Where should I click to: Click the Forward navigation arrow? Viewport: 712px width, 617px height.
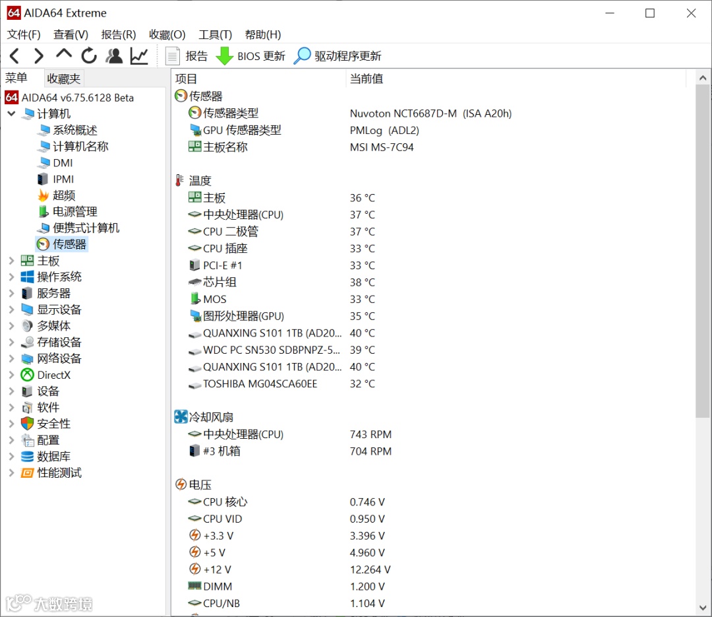coord(39,56)
